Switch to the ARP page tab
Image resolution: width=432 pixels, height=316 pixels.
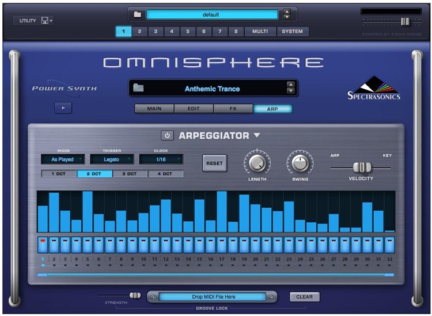[x=272, y=109]
